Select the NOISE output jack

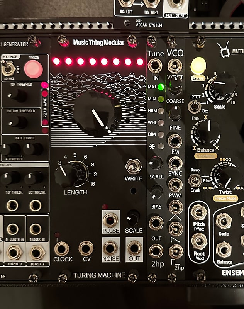111,248
